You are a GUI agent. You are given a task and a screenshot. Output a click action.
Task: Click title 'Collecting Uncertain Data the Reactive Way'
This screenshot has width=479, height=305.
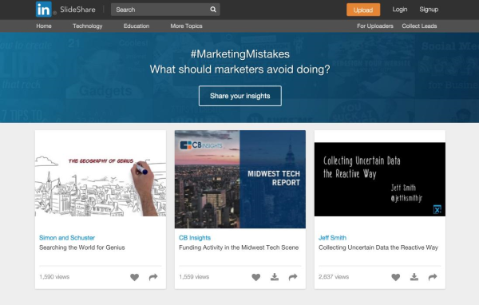(x=378, y=248)
